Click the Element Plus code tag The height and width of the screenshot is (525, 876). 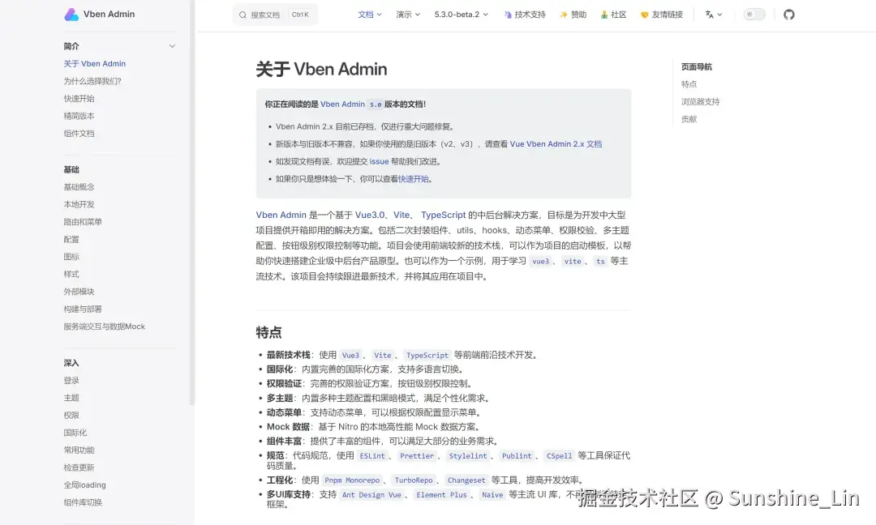click(441, 495)
